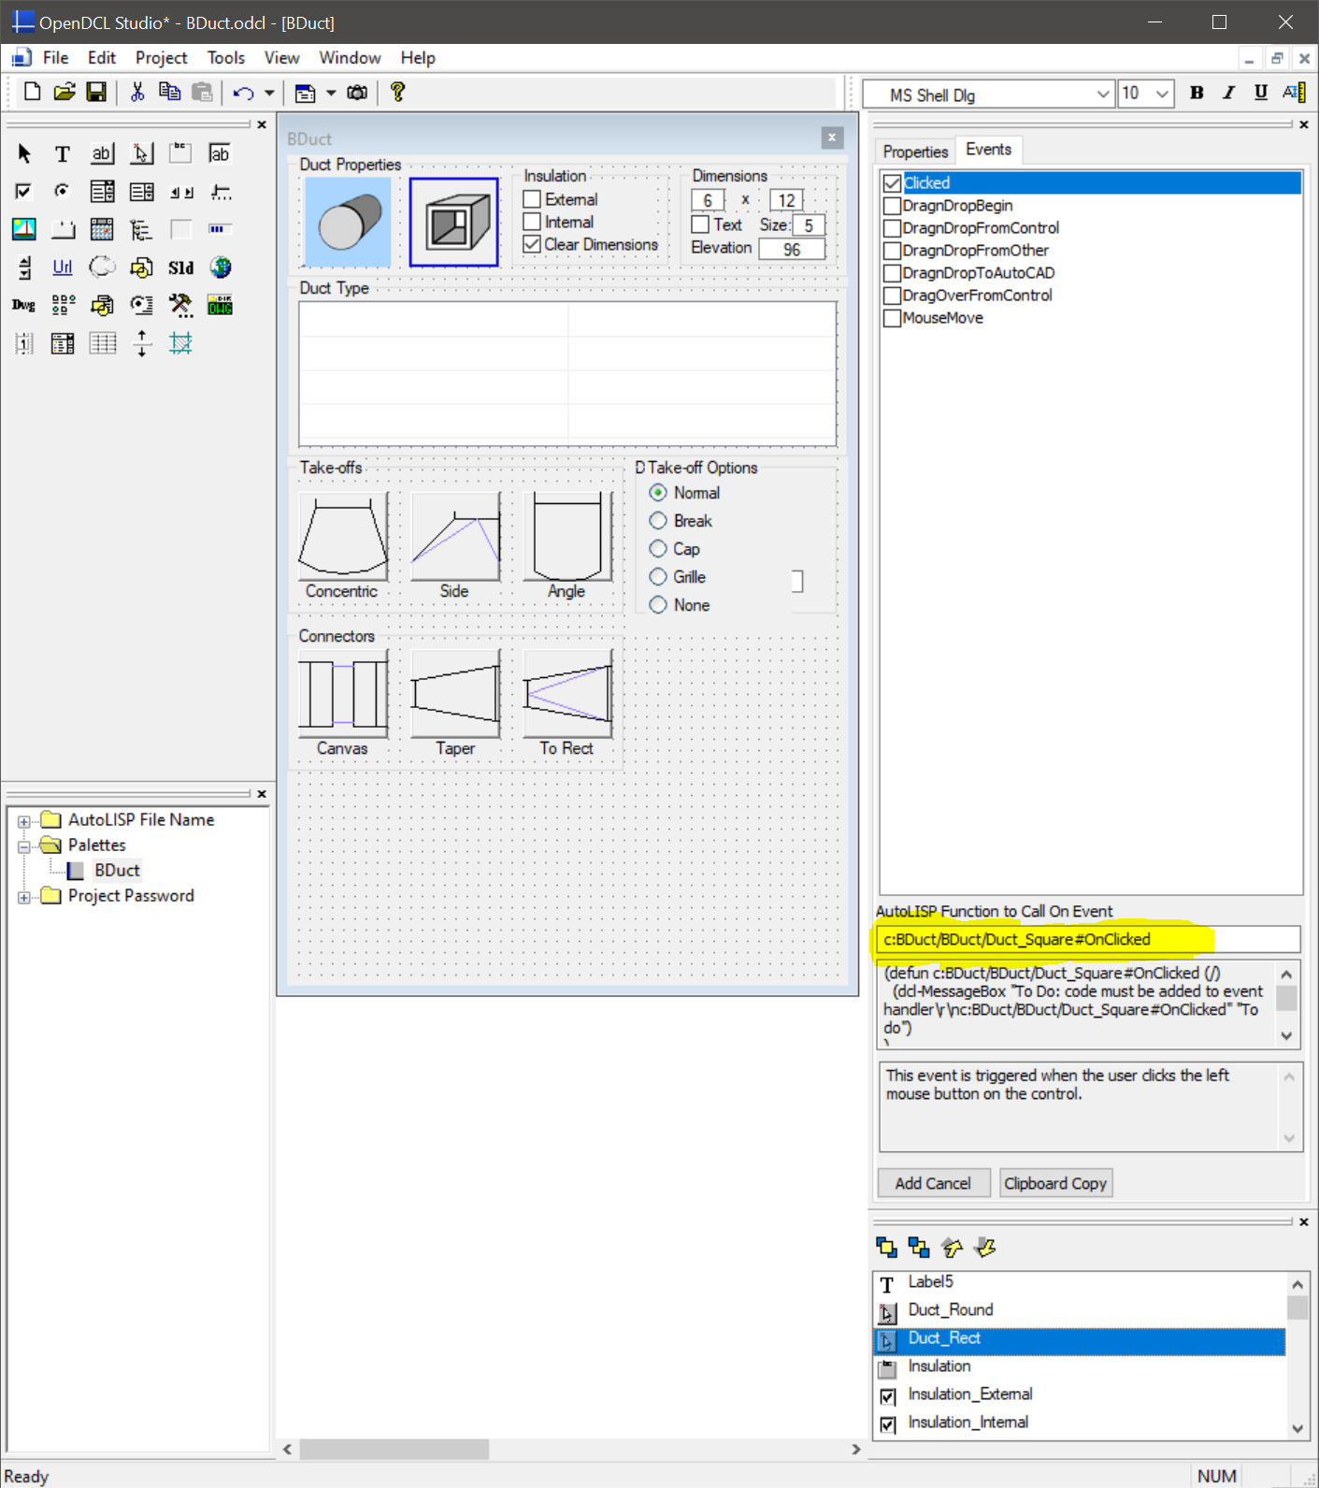The height and width of the screenshot is (1488, 1319).
Task: Save the project with the floppy disk icon
Action: click(x=96, y=92)
